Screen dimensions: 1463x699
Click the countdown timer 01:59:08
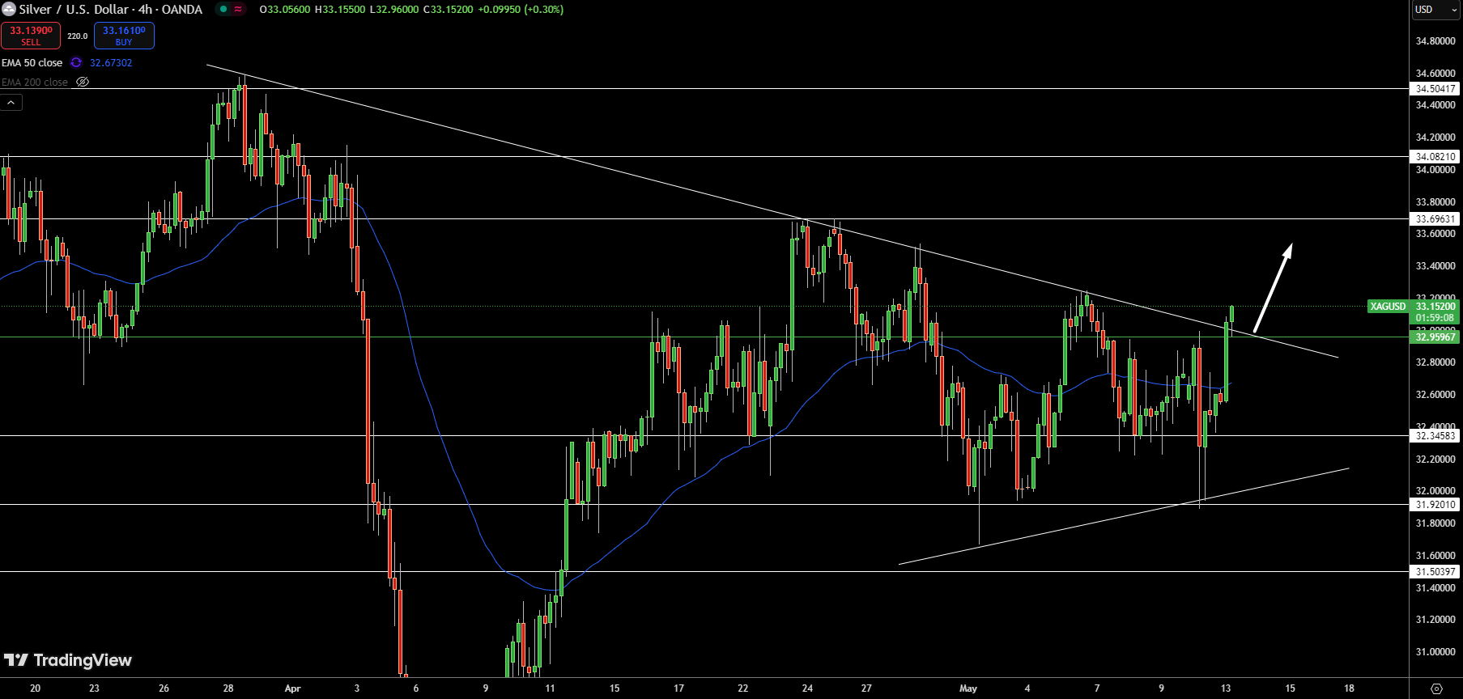[1435, 317]
